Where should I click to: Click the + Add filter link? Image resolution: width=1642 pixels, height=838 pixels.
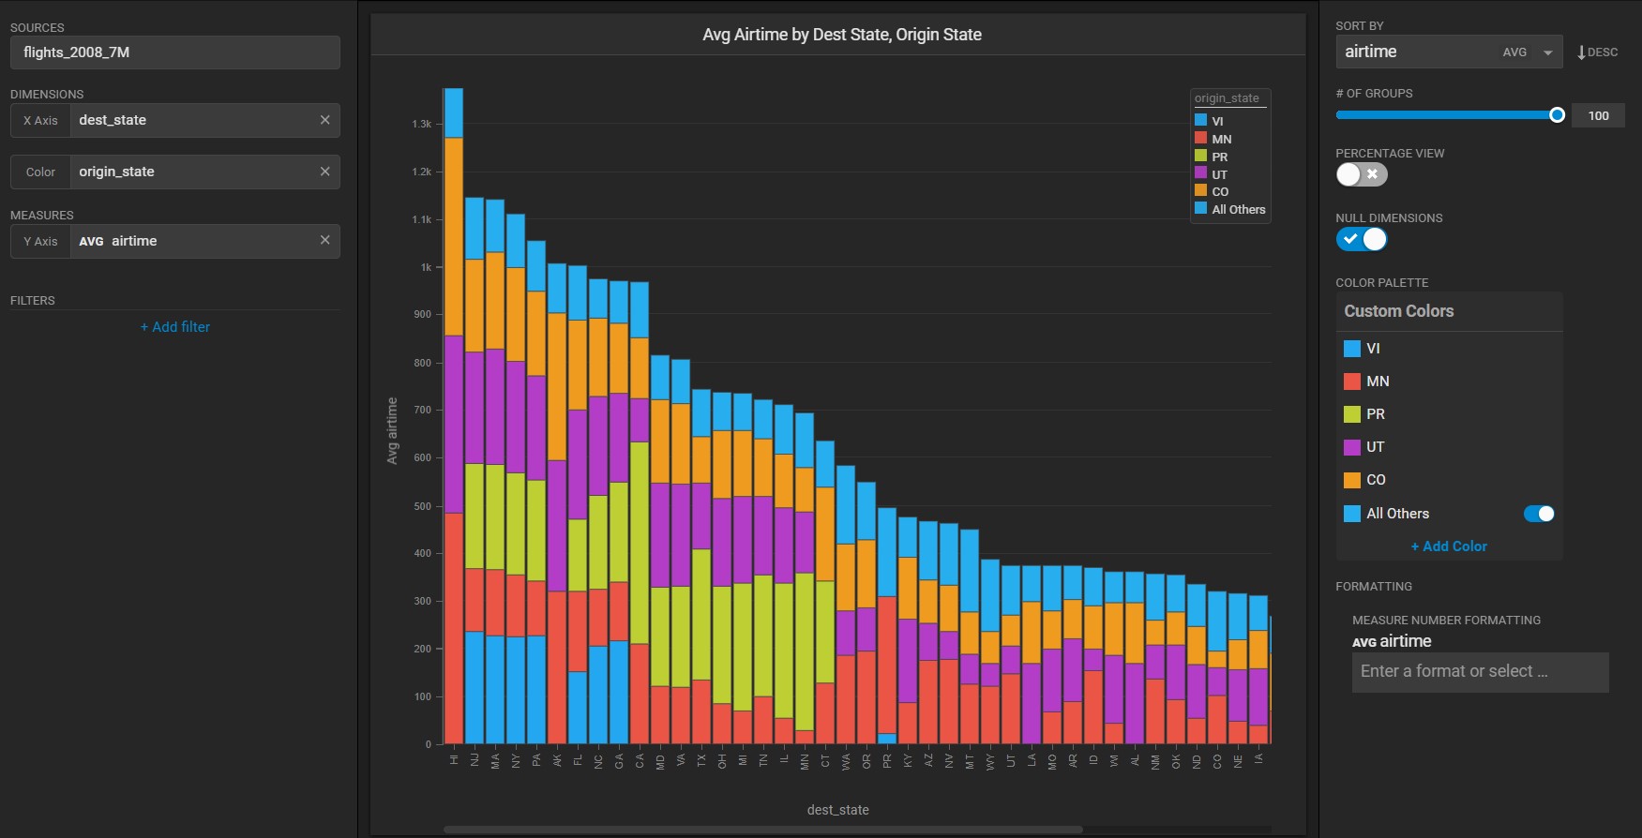(174, 327)
